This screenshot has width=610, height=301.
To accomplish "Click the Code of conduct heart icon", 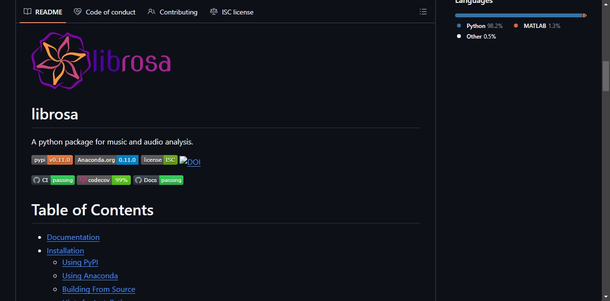I will [78, 12].
